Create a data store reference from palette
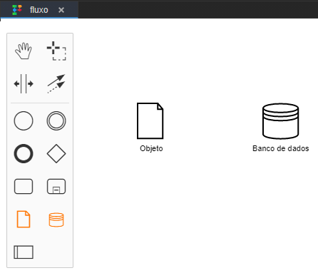 coord(56,220)
